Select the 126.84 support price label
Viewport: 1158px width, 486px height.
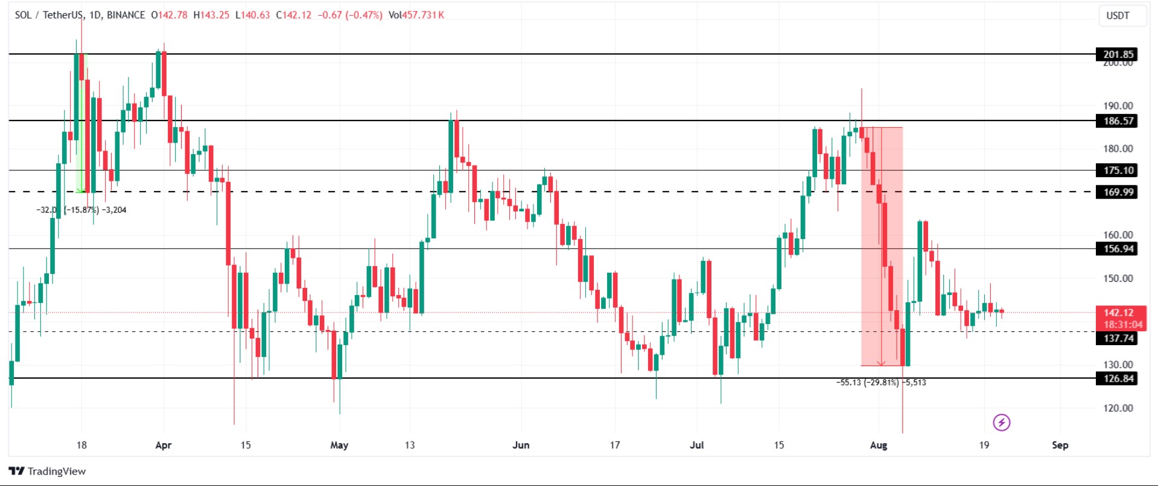[x=1118, y=378]
